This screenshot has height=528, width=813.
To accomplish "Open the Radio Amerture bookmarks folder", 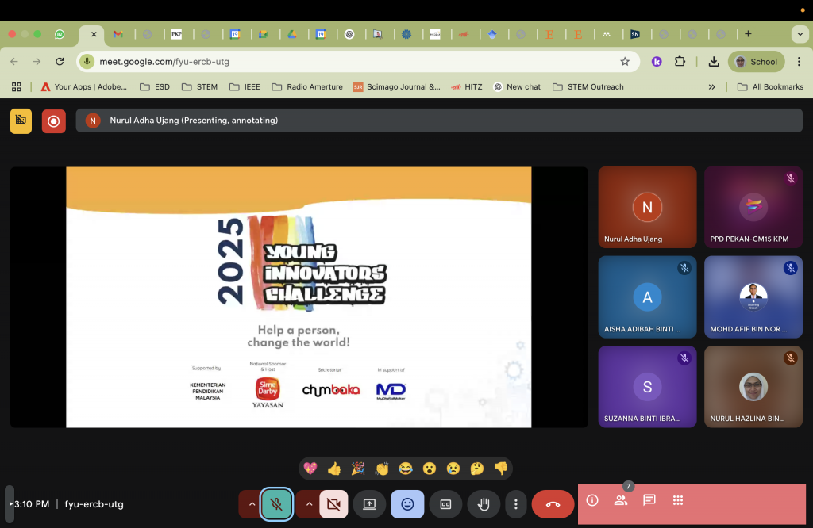I will tap(307, 87).
